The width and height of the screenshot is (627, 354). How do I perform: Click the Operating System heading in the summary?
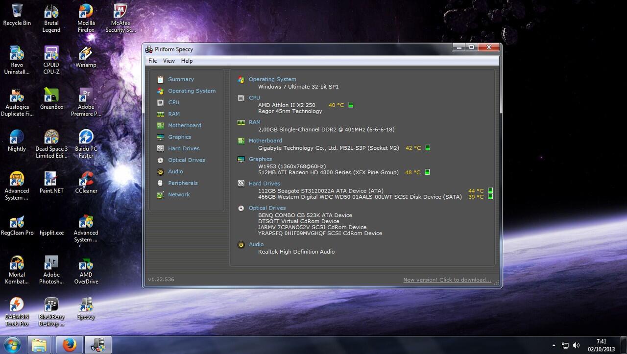pos(272,79)
